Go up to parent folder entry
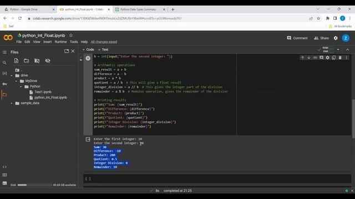 pos(18,70)
